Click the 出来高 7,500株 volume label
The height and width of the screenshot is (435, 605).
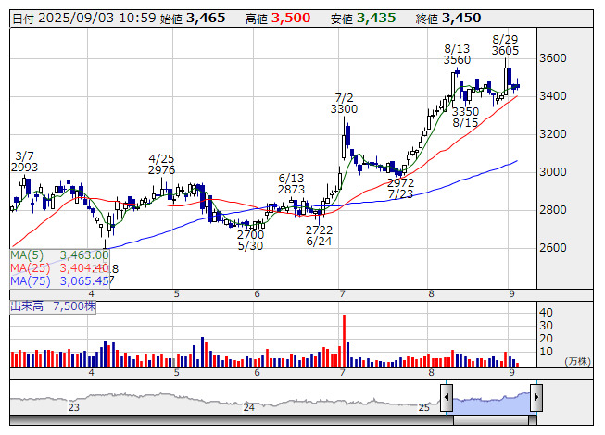(53, 306)
